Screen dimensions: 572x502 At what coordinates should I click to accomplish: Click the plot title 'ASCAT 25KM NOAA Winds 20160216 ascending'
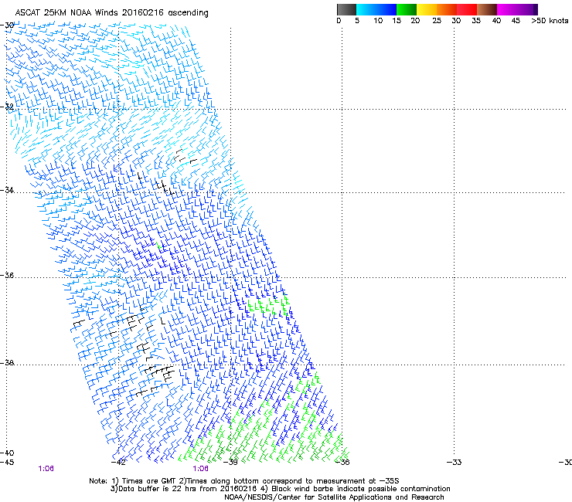coord(111,13)
